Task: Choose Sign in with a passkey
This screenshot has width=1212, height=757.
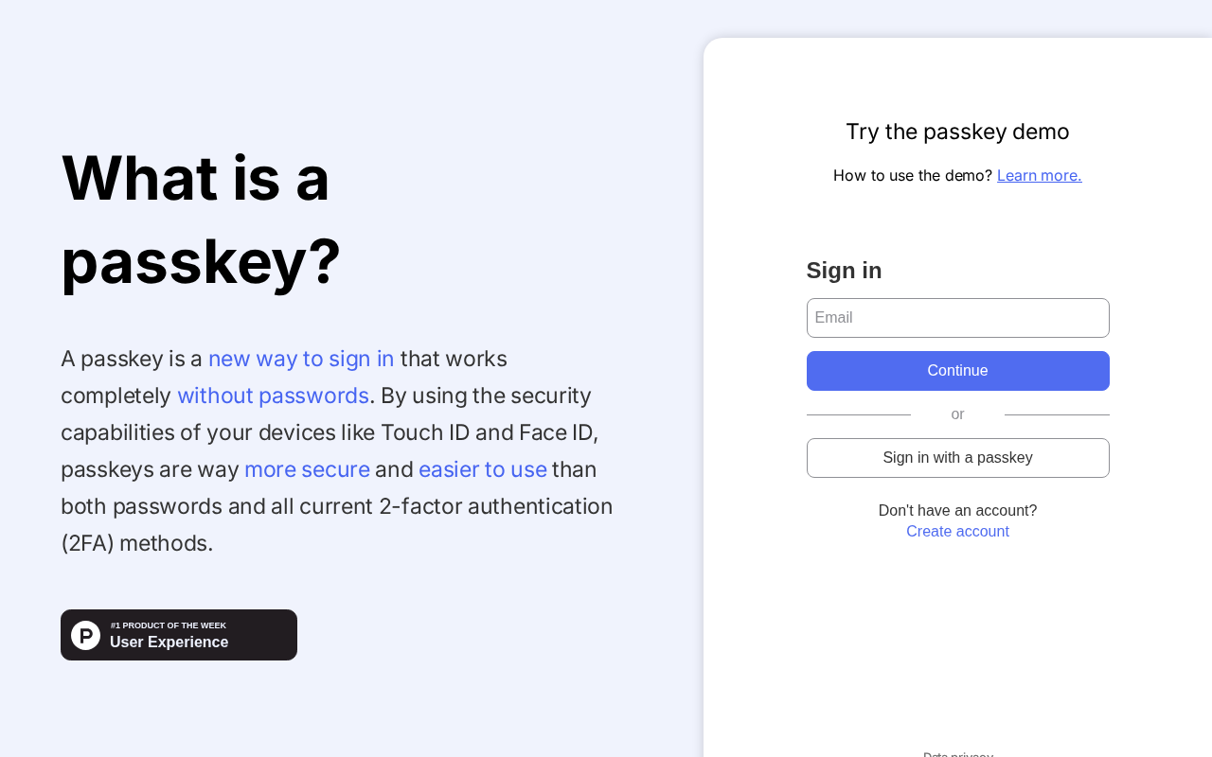Action: click(x=957, y=458)
